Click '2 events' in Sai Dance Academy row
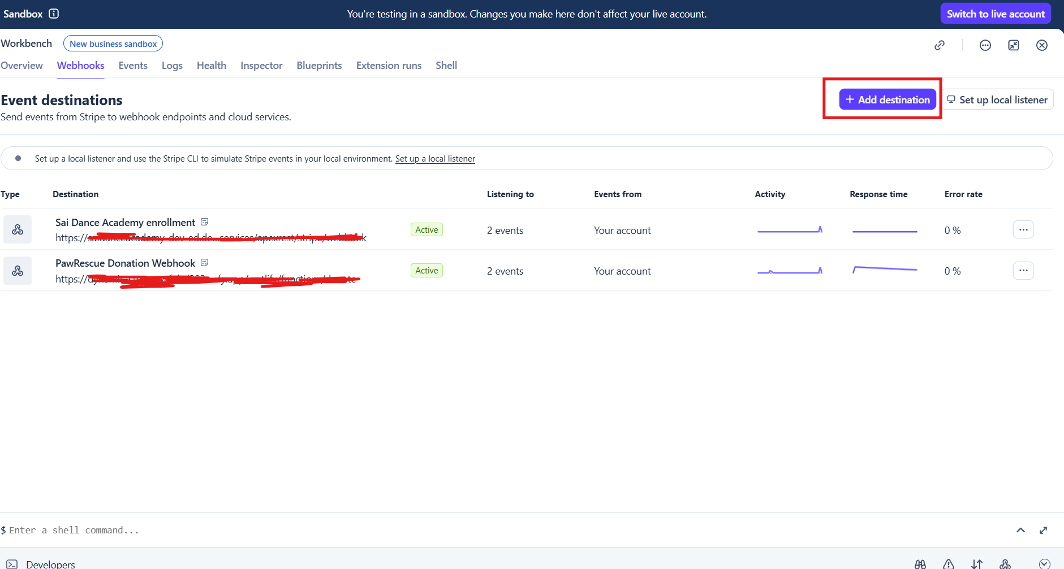Image resolution: width=1064 pixels, height=569 pixels. click(505, 231)
